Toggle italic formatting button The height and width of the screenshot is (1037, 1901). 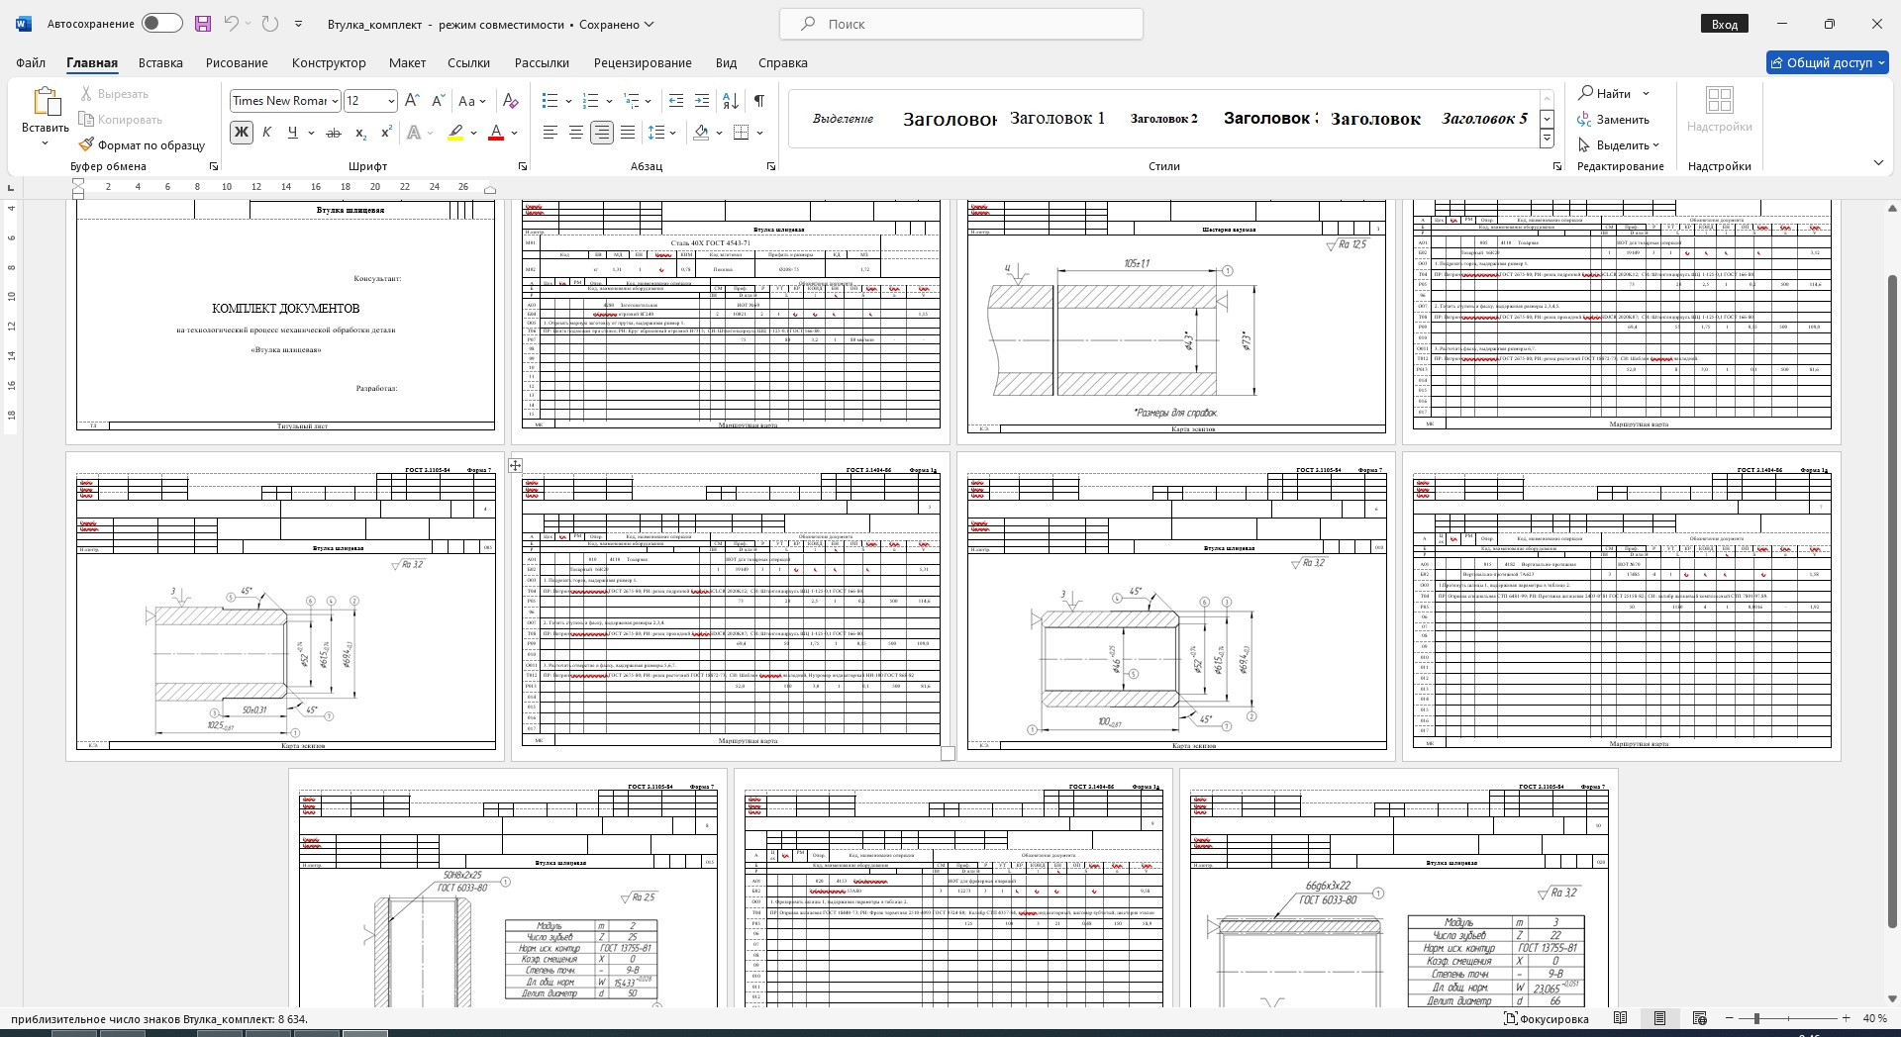click(x=266, y=133)
